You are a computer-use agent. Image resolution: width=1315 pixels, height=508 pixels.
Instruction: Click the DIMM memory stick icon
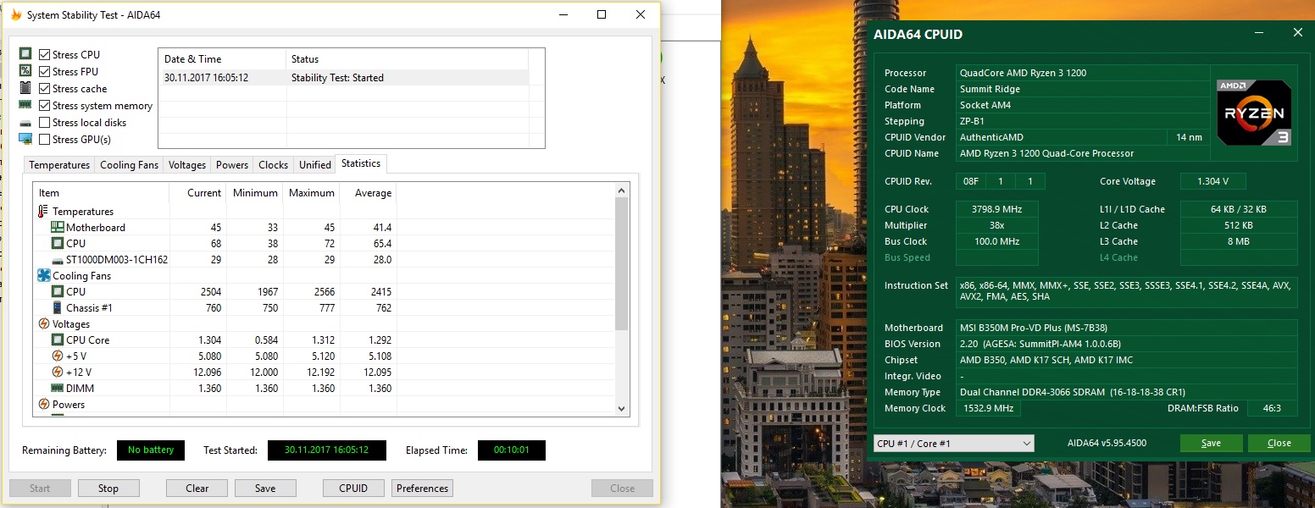[x=58, y=388]
